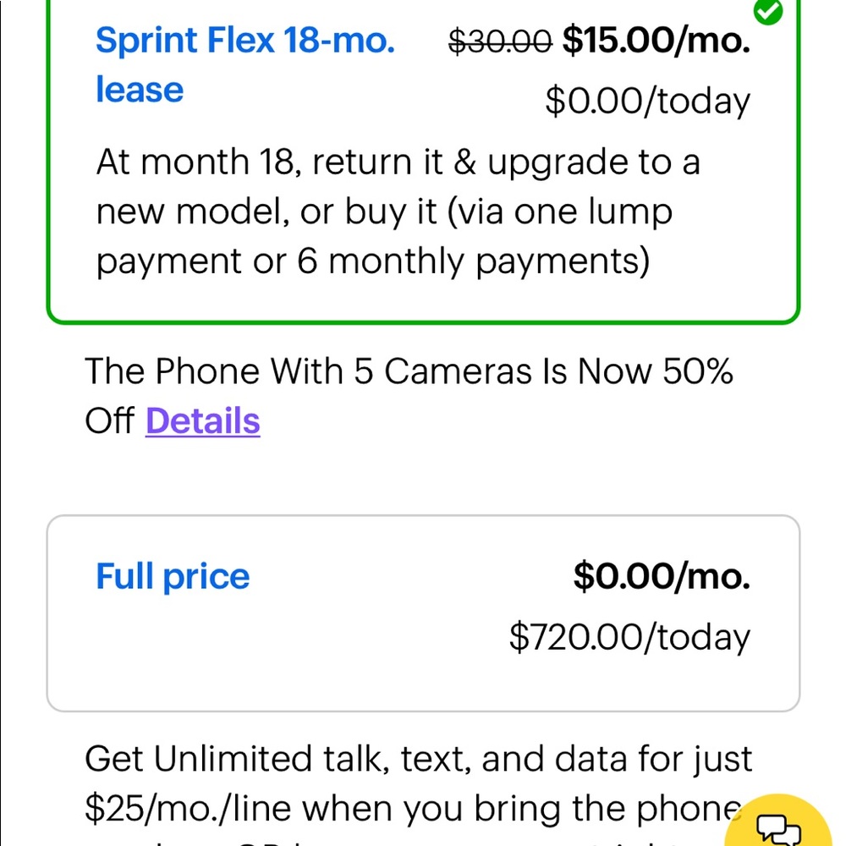Open the Details link for 50% off
The height and width of the screenshot is (846, 846).
(x=202, y=420)
